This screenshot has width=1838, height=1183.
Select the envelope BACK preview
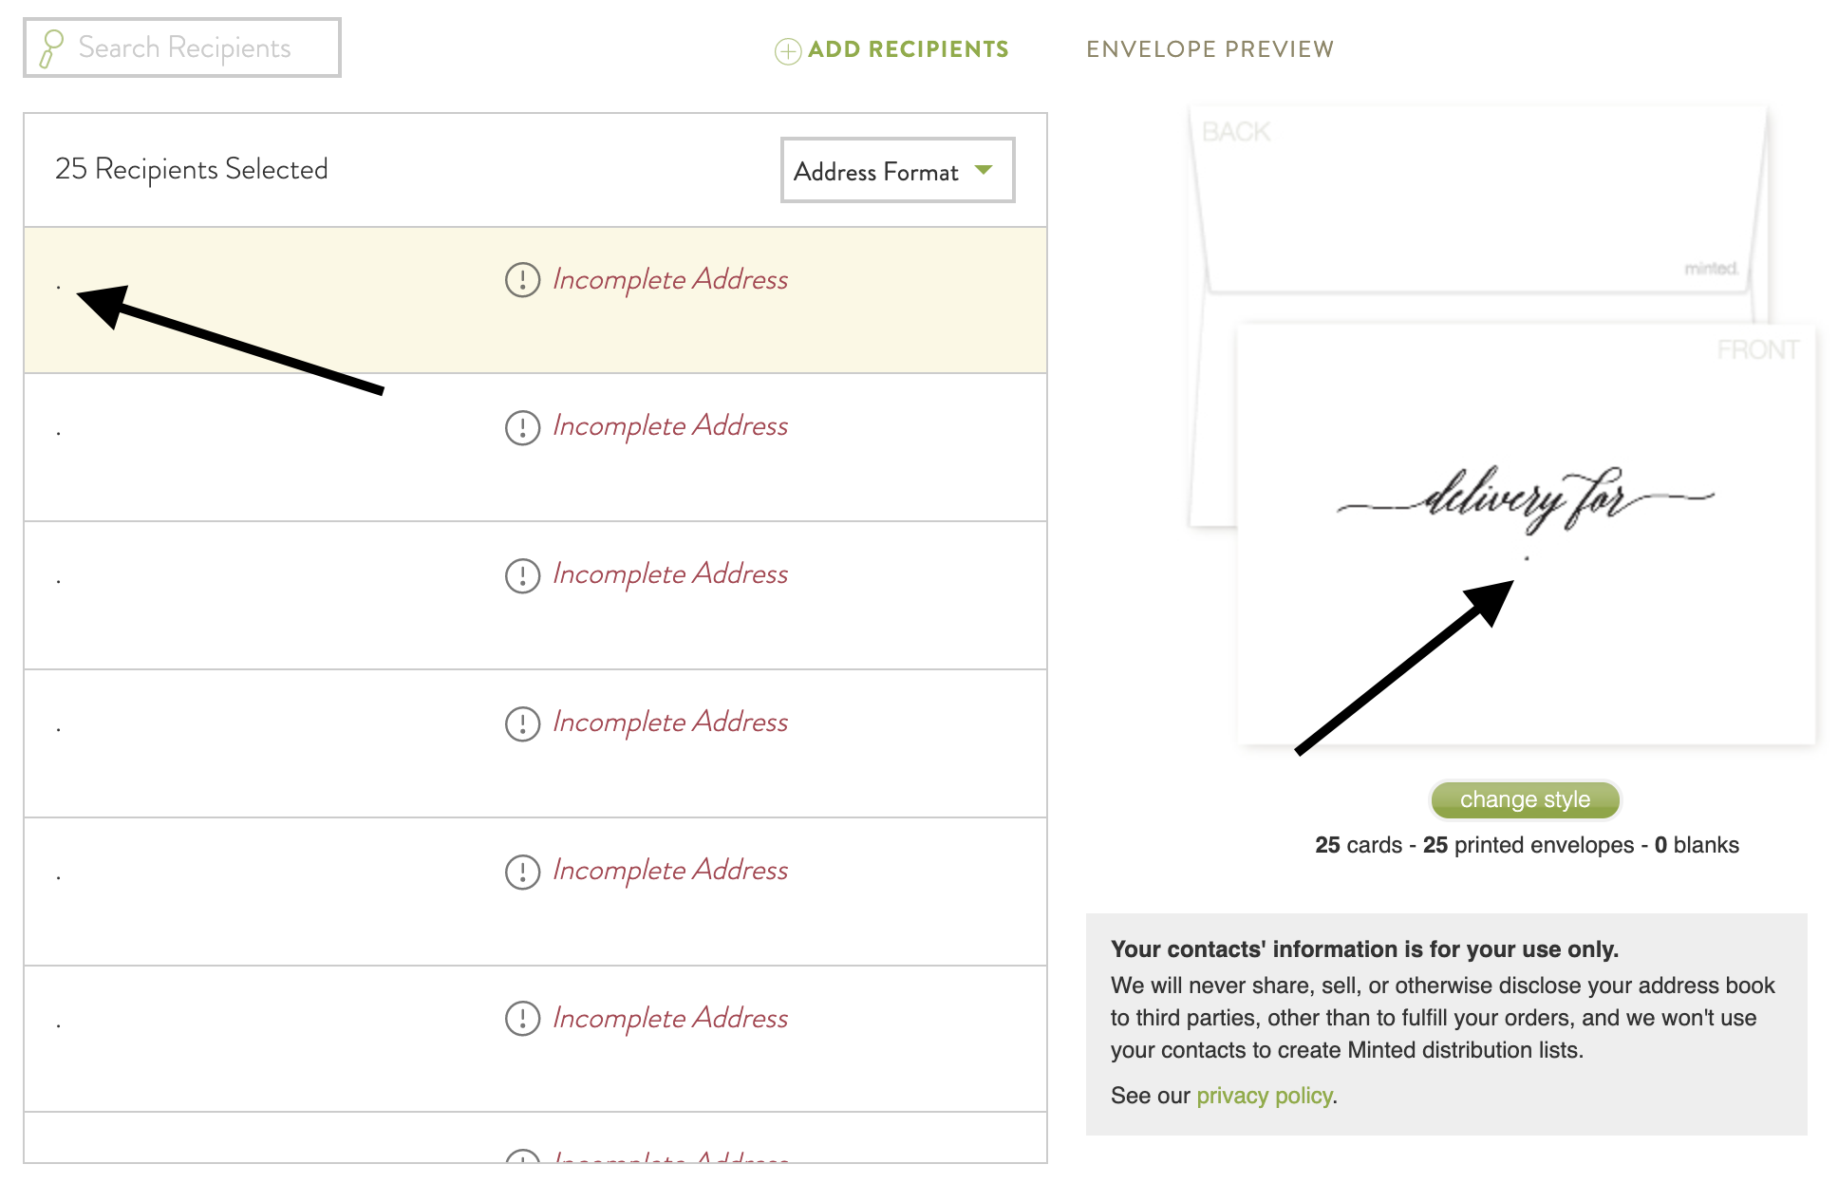click(x=1477, y=201)
